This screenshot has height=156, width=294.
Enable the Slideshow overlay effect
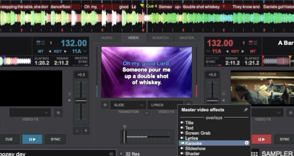[182, 149]
